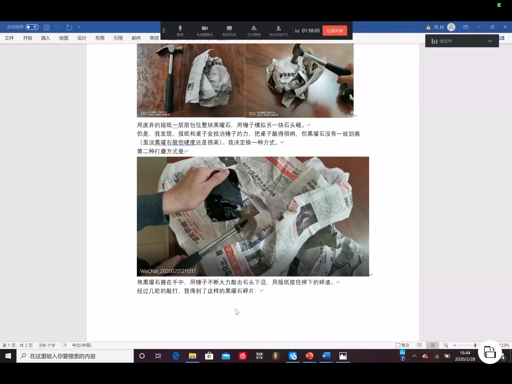Click word count 398 个字

pyautogui.click(x=47, y=345)
